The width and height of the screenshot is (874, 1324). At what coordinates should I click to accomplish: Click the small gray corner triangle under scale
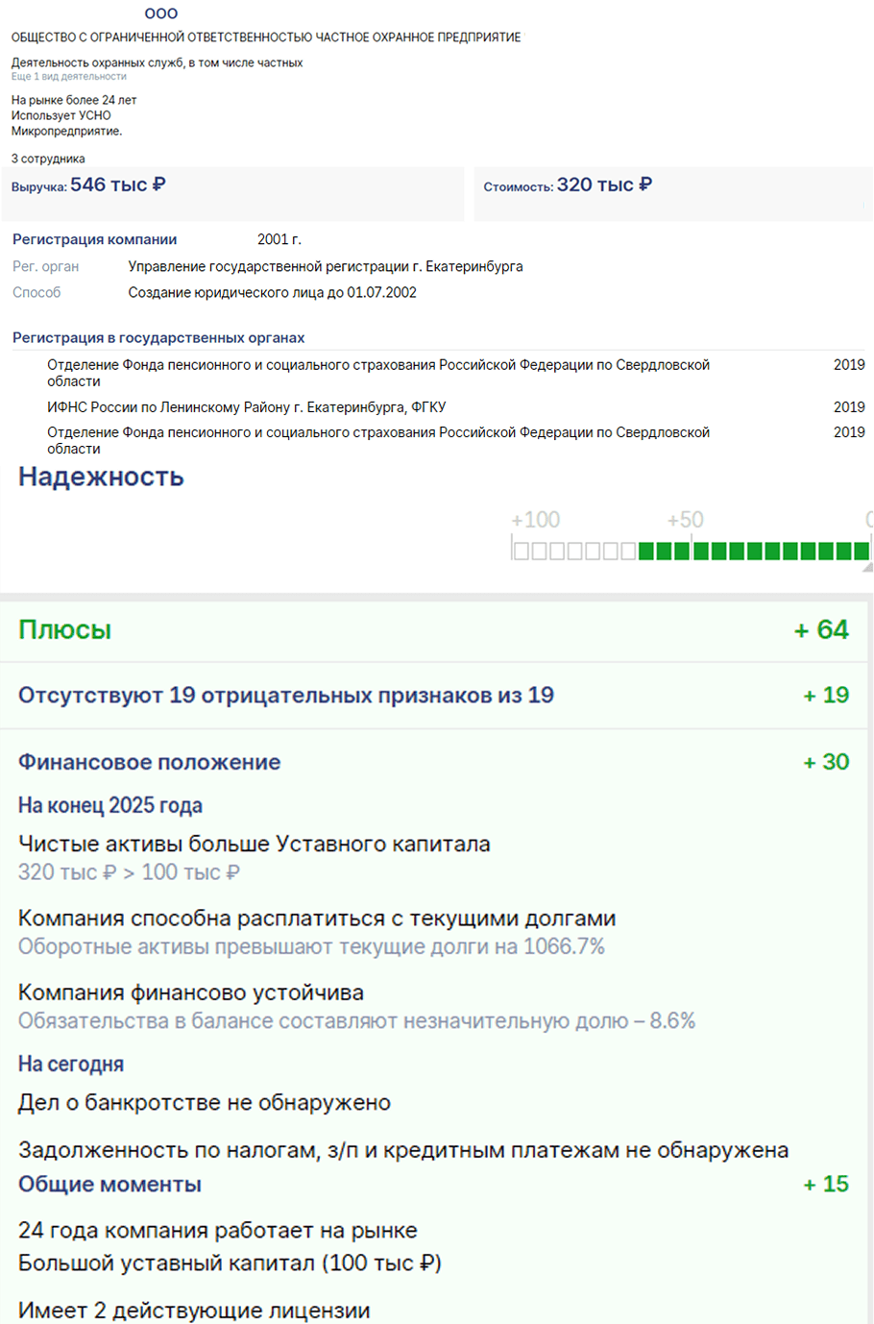point(867,567)
